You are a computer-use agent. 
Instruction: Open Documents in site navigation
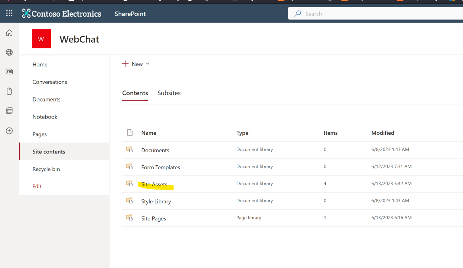coord(46,99)
